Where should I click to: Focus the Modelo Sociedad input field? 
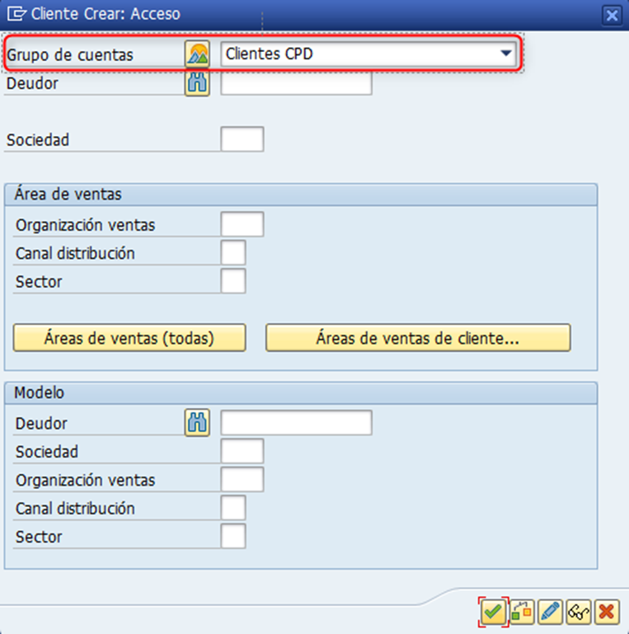pos(242,451)
